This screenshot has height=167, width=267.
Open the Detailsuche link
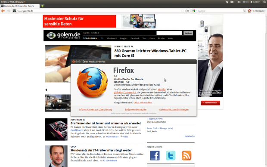coord(189,136)
